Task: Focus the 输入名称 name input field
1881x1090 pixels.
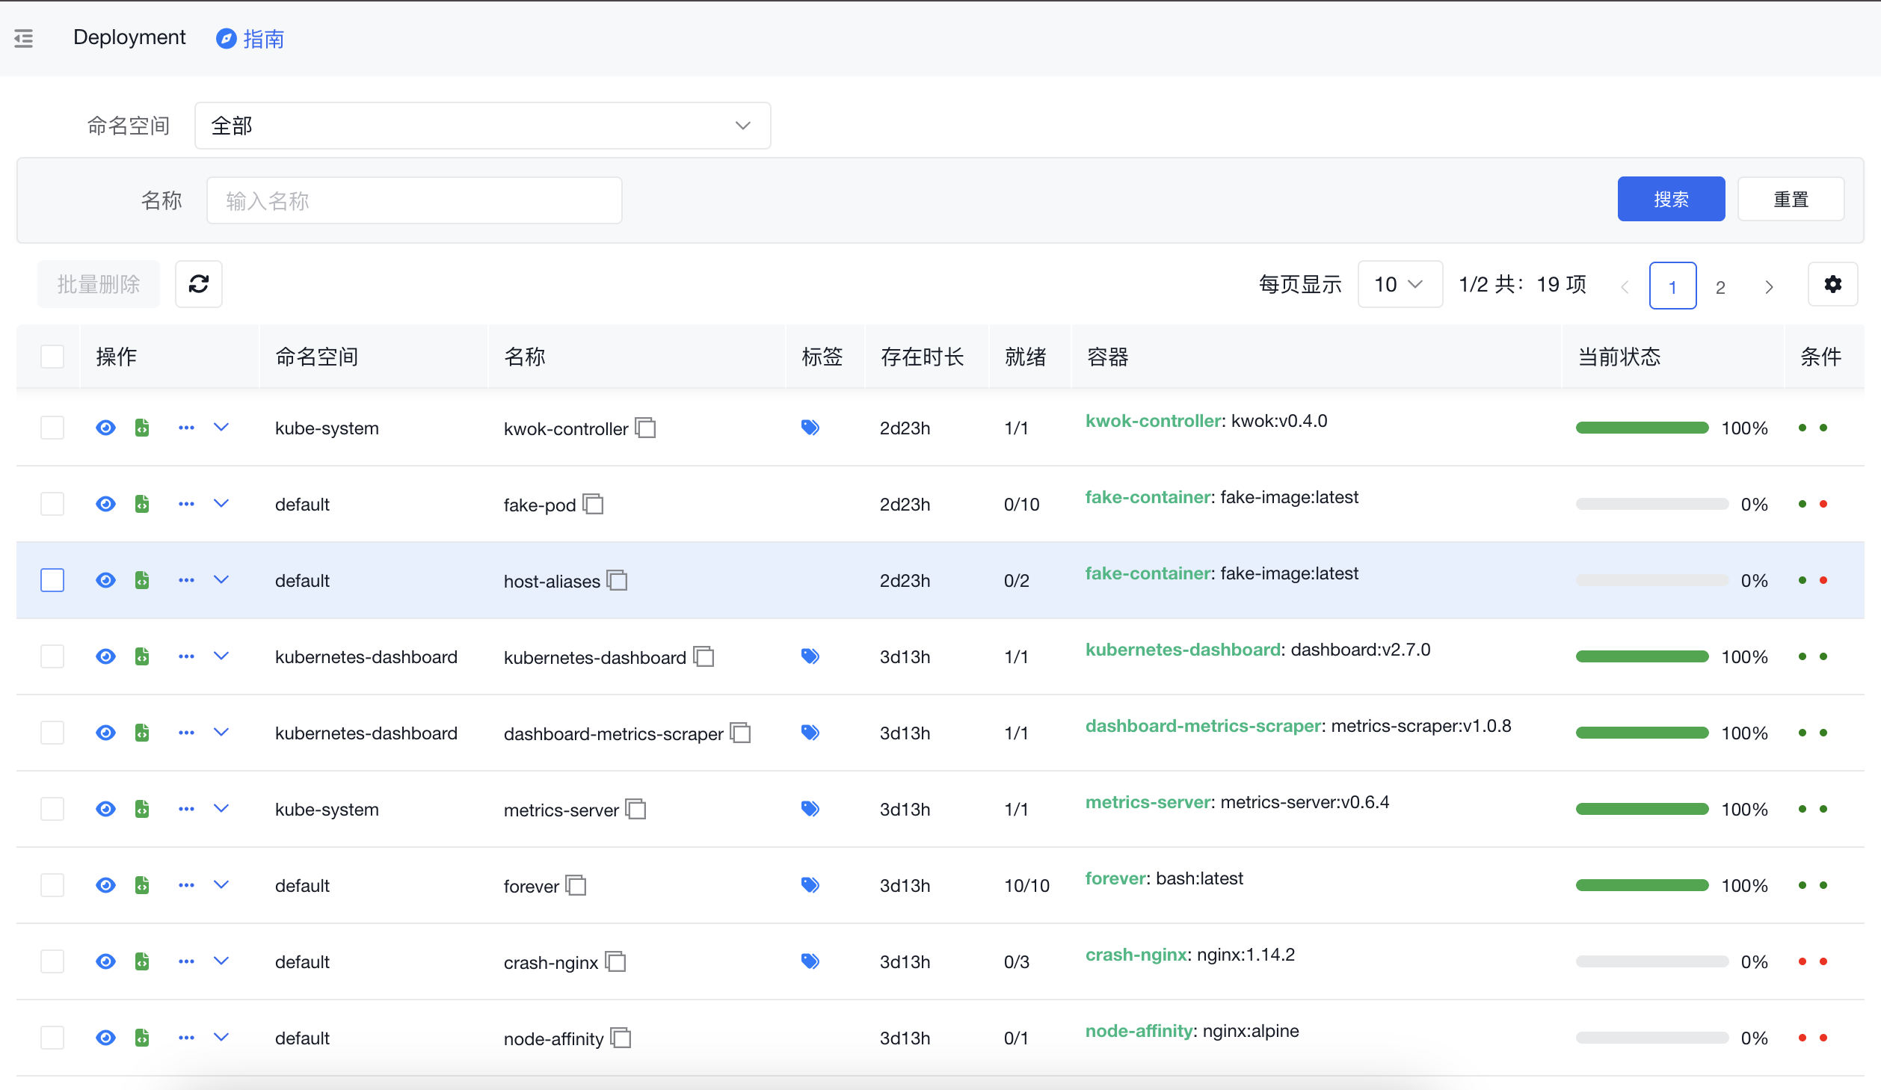Action: pos(414,200)
